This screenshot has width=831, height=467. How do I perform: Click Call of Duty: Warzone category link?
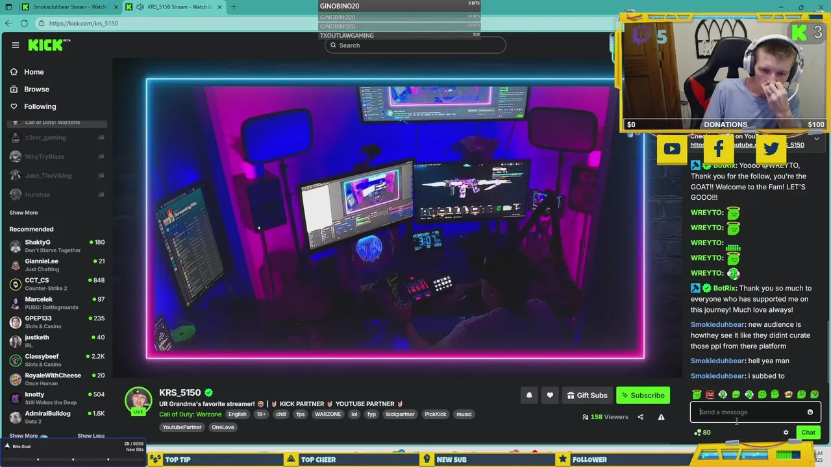coord(190,414)
